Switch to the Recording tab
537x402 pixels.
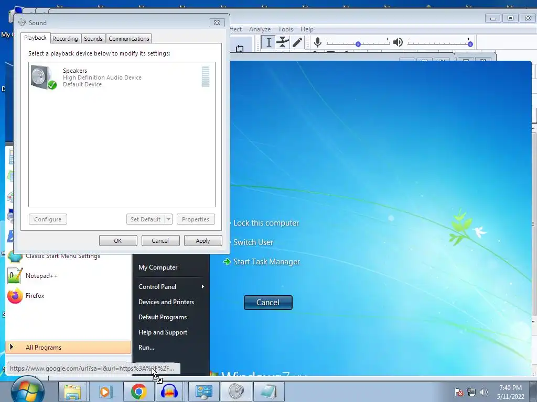65,39
